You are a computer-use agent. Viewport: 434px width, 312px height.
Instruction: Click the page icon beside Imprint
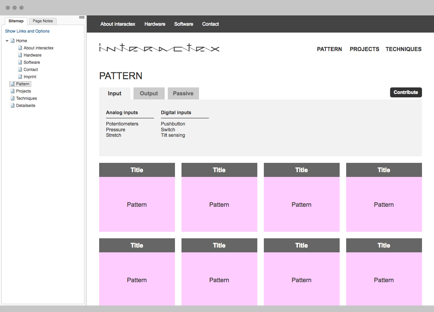[20, 76]
